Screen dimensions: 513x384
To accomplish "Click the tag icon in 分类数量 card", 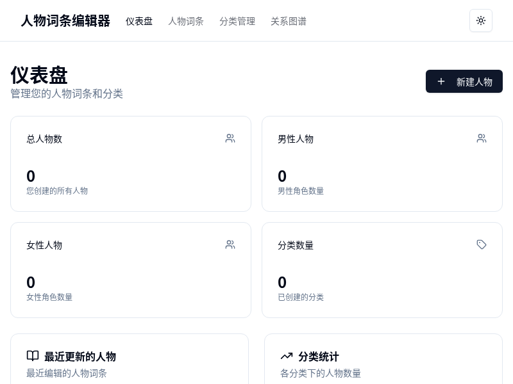I will click(x=482, y=244).
